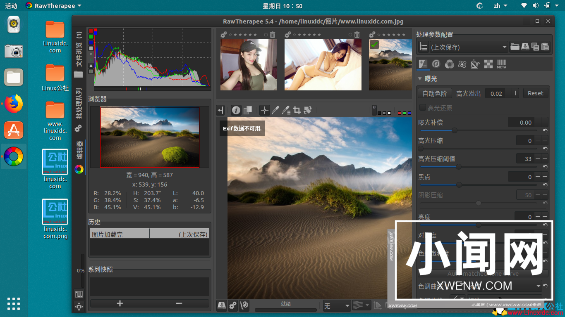The image size is (565, 317).
Task: Toggle the blue histogram channel
Action: [91, 43]
